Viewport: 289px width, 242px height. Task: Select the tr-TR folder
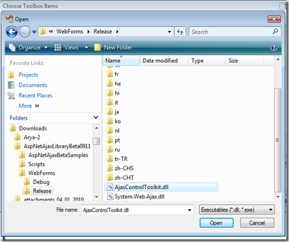pos(121,159)
